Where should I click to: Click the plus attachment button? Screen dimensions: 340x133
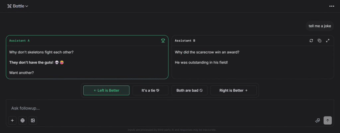[12, 120]
